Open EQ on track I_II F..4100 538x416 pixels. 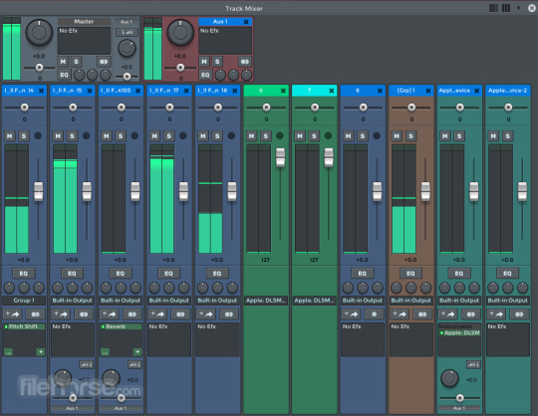pos(121,274)
